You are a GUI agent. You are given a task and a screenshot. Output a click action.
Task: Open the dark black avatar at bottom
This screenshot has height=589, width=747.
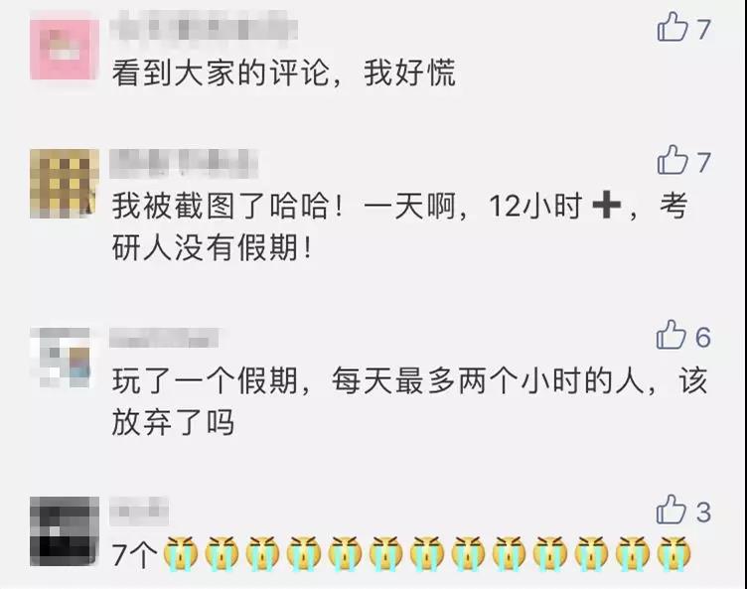[65, 531]
